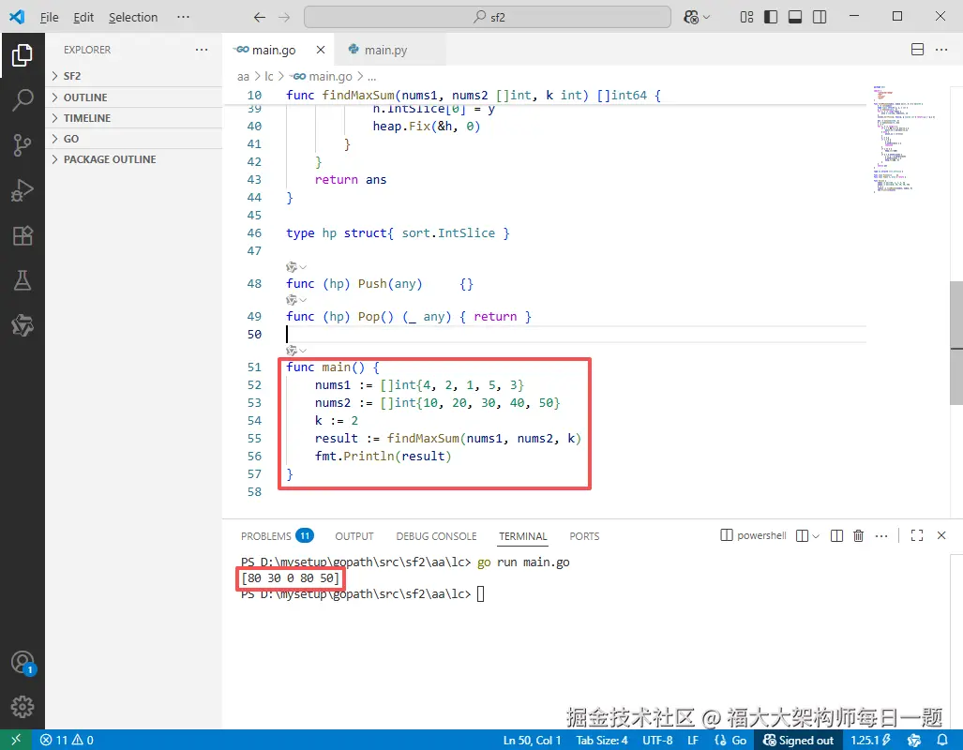Click UTF-8 encoding in status bar
This screenshot has height=750, width=963.
657,741
